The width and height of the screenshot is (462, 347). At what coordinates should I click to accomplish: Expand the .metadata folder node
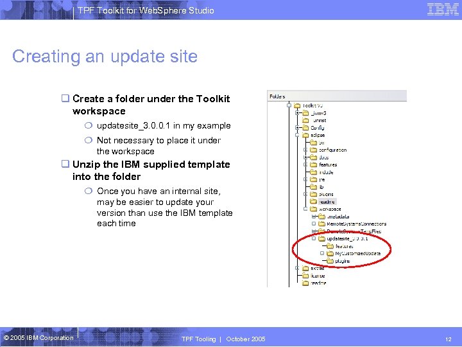click(x=314, y=217)
